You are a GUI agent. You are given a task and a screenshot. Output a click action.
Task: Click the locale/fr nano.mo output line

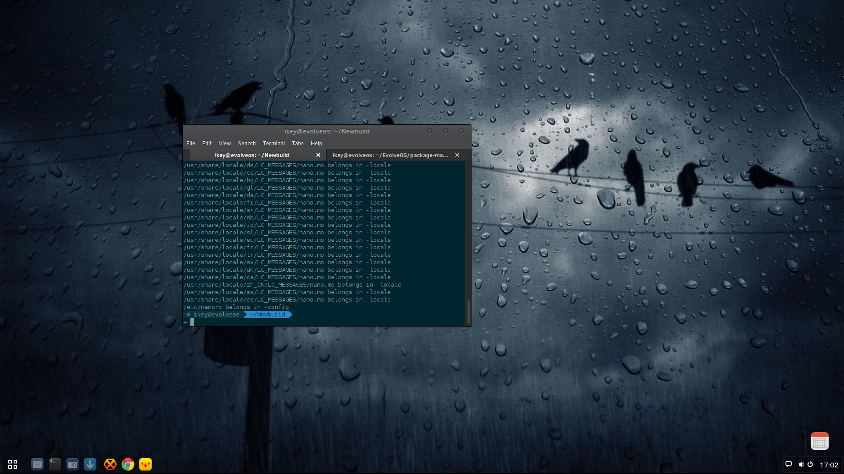[287, 248]
